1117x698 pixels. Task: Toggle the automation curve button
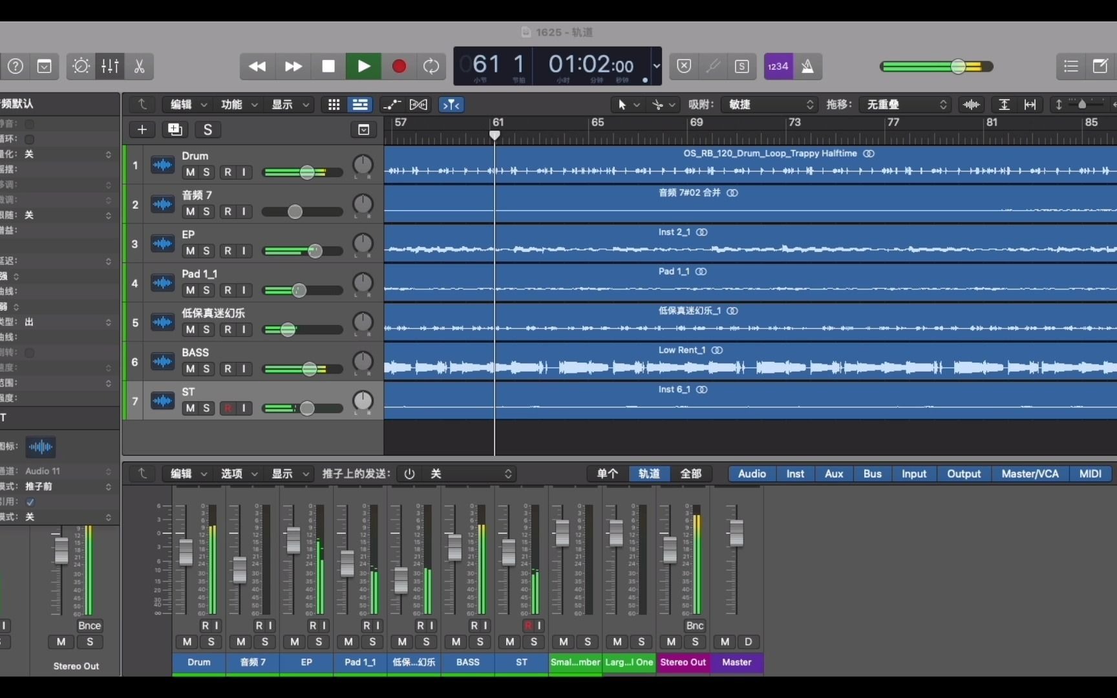[x=391, y=105]
